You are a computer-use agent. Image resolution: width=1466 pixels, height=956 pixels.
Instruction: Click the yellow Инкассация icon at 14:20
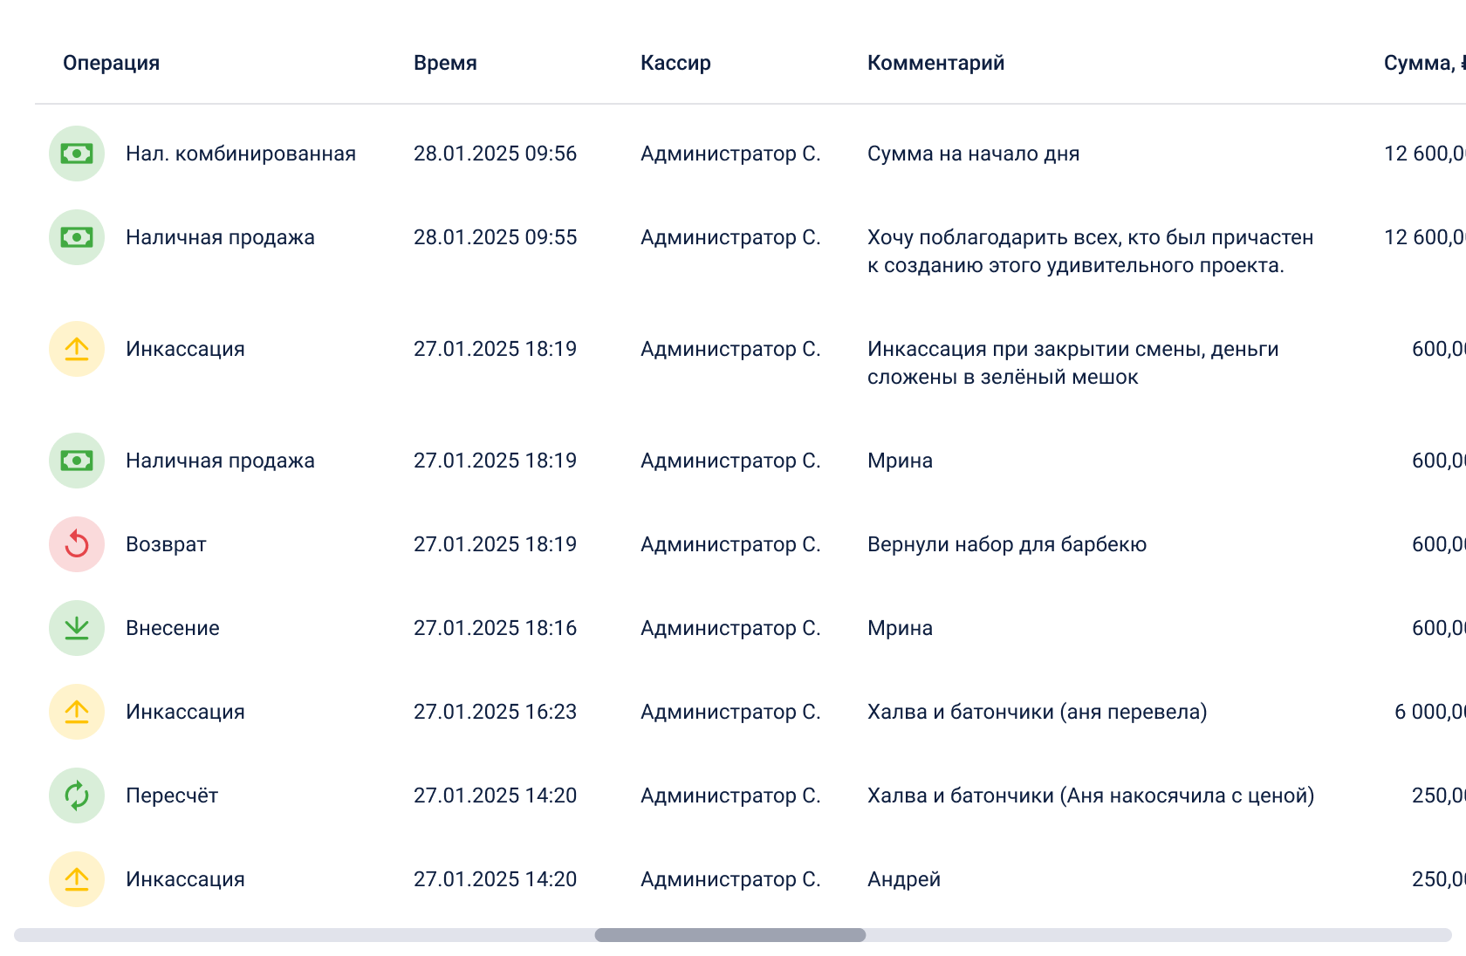click(77, 879)
